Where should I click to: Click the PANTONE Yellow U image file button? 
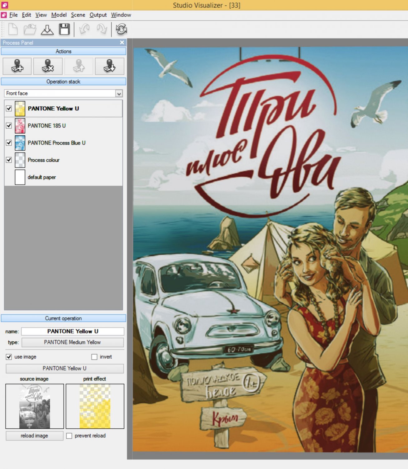(x=65, y=369)
